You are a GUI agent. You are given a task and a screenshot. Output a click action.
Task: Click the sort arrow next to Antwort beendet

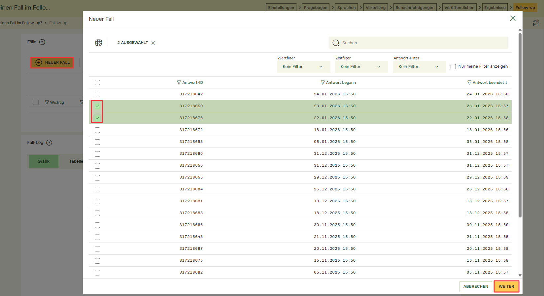click(x=506, y=82)
